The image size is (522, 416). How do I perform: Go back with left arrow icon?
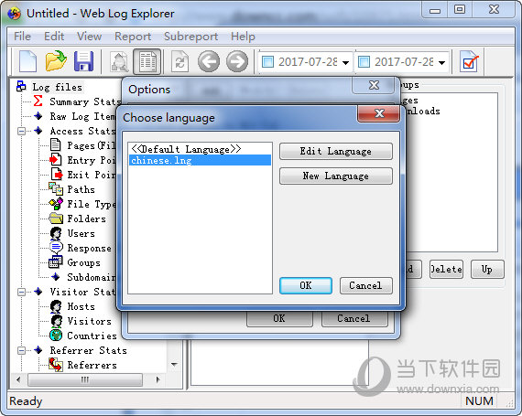point(209,61)
